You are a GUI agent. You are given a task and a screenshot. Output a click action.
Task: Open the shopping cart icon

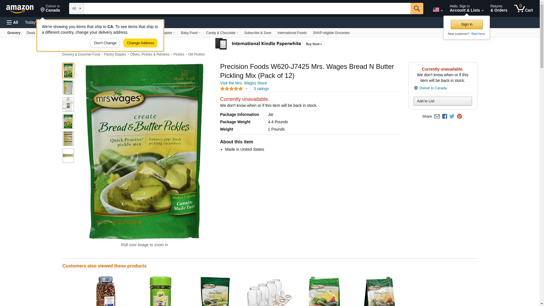[x=523, y=8]
